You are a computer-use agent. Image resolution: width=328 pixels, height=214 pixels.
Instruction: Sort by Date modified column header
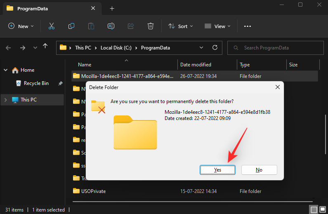(196, 65)
